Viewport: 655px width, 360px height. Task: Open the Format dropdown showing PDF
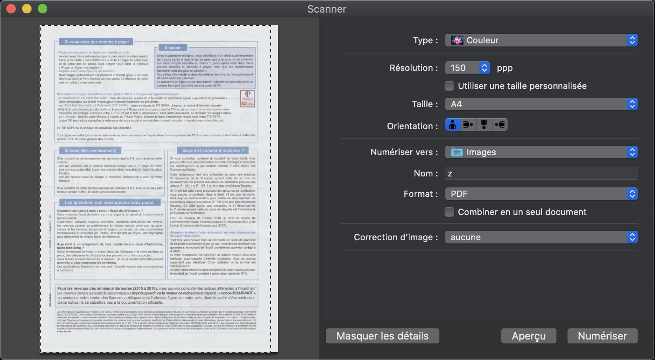(x=541, y=194)
